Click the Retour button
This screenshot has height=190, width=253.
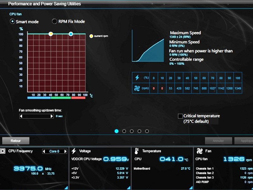[15, 141]
